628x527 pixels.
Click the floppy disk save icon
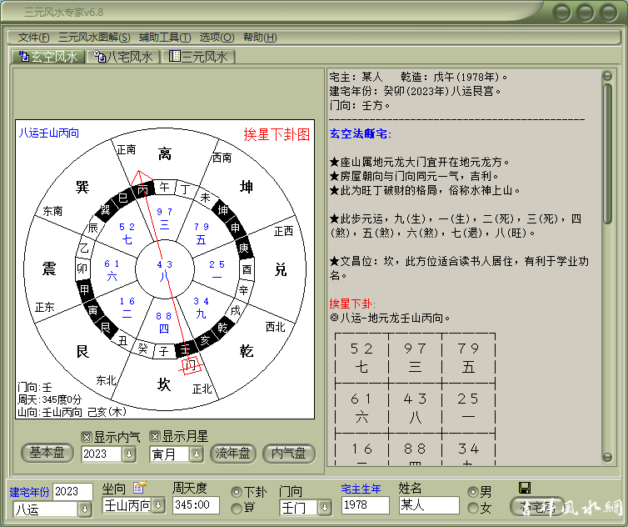pos(525,488)
